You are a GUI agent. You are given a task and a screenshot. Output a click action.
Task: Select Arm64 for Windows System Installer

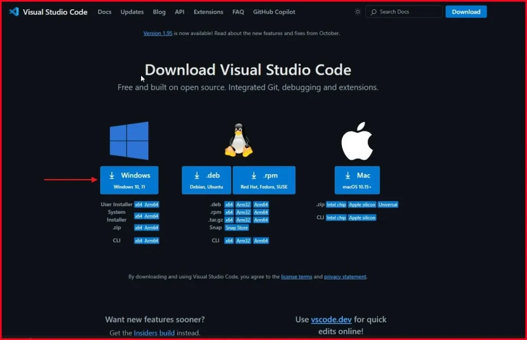(151, 216)
